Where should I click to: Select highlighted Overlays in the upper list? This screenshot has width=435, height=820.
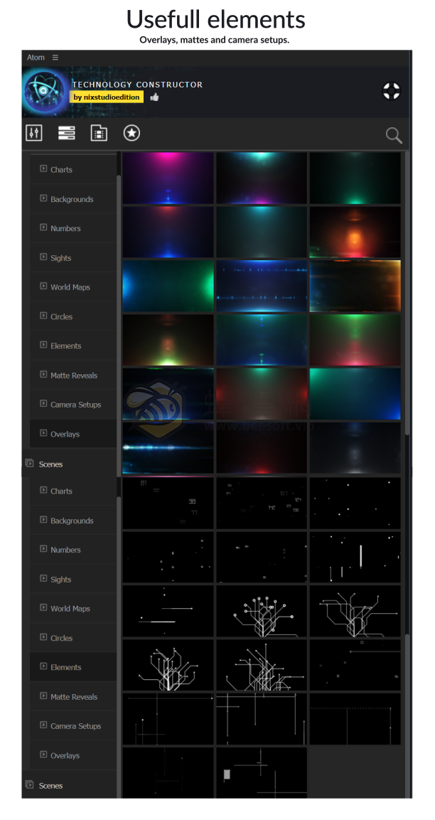point(73,434)
